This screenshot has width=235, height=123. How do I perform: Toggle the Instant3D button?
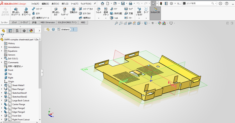(x=155, y=13)
